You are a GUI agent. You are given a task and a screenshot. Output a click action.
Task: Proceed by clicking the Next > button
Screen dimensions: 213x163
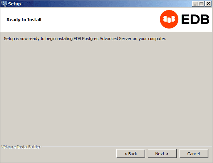162,154
